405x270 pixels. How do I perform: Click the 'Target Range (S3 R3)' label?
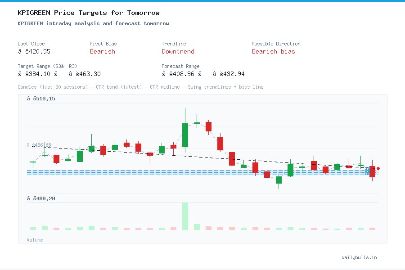tap(47, 66)
